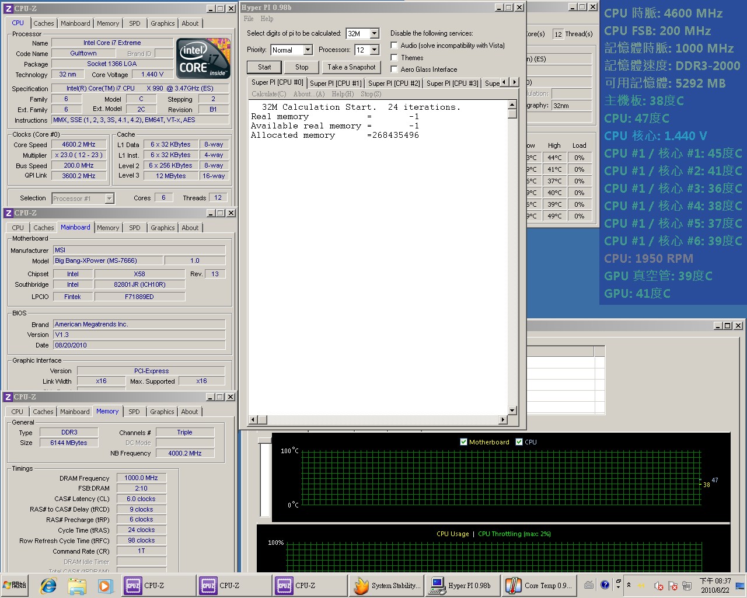Click the Socket 1366 LGA package field

pyautogui.click(x=112, y=64)
